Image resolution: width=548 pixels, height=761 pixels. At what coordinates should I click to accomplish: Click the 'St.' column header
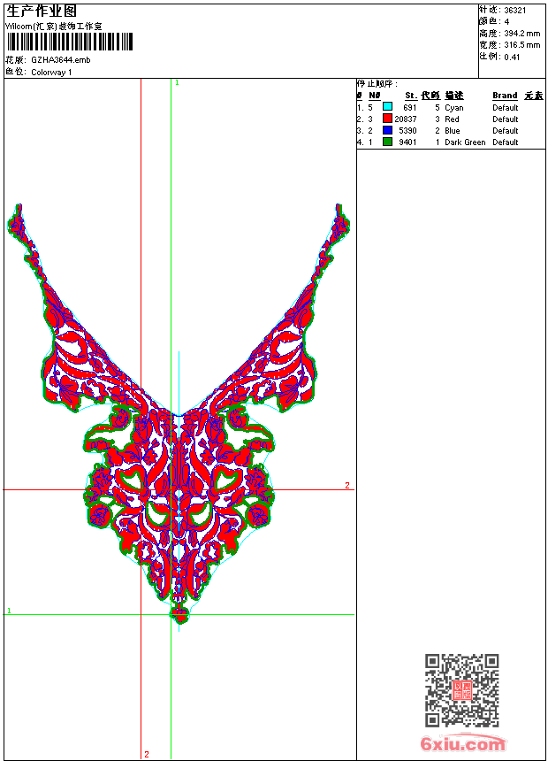(411, 96)
